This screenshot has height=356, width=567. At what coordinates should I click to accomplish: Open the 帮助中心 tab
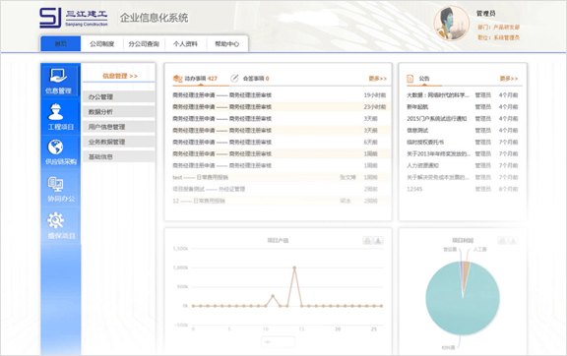(227, 44)
